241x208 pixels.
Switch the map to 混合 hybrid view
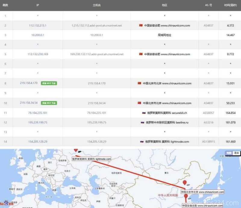[x=236, y=153]
